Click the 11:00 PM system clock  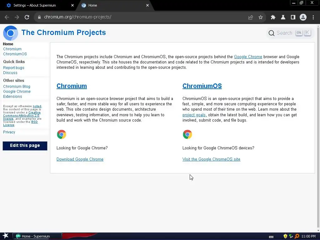click(308, 236)
